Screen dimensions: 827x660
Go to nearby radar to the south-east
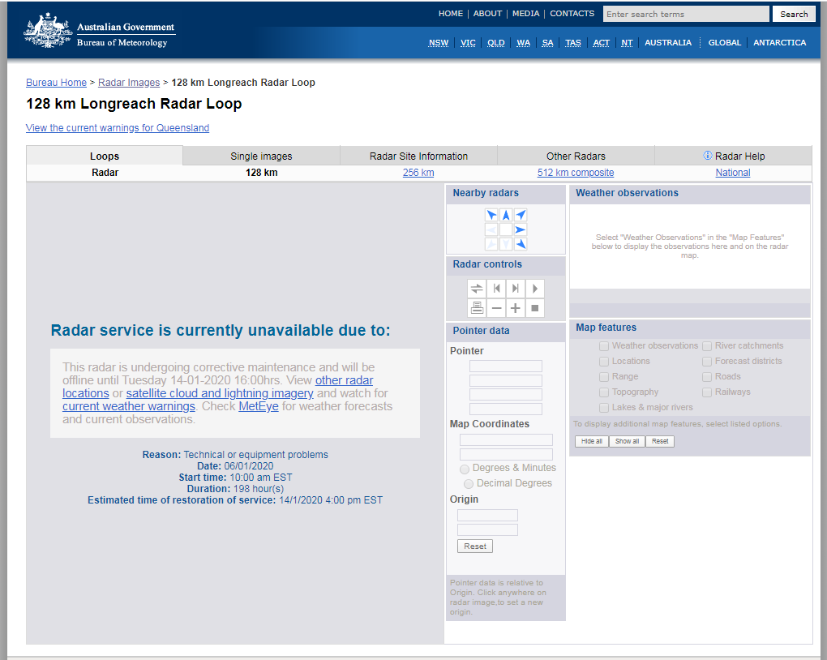[x=521, y=244]
